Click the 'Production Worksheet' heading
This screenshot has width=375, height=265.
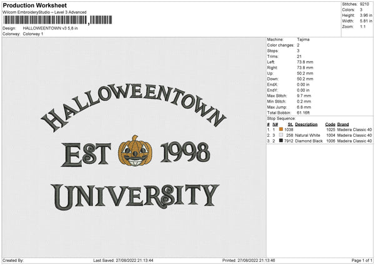pos(34,5)
